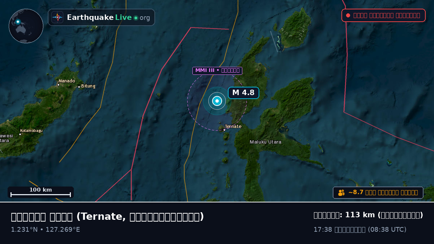Click the Bitung city marker

pyautogui.click(x=79, y=87)
